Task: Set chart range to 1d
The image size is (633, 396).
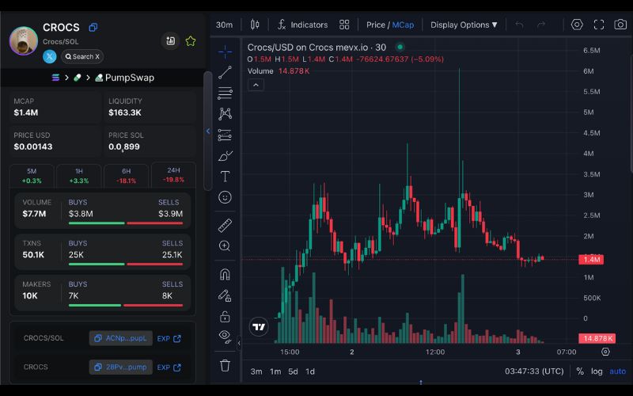Action: 310,371
